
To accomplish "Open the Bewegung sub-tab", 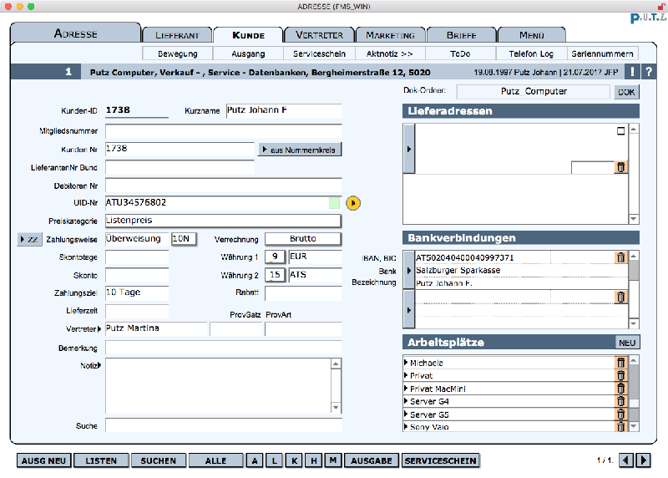I will tap(177, 53).
